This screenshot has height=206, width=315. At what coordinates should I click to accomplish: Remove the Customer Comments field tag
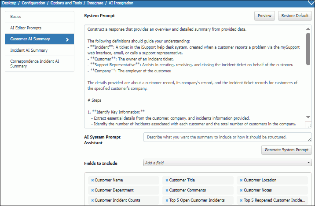(167, 190)
